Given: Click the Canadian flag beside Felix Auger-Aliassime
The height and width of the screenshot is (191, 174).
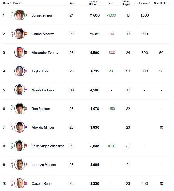Looking at the screenshot, I should (25, 146).
